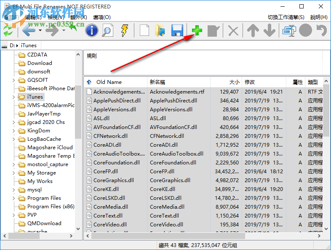Select the D: drive in the path bar
The width and height of the screenshot is (331, 250).
pyautogui.click(x=12, y=46)
